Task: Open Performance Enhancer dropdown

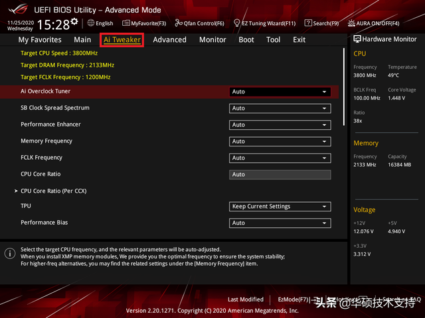Action: [x=280, y=125]
